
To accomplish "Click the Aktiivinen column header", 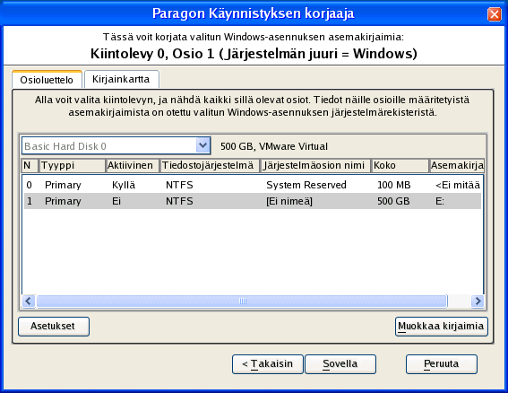I will [x=133, y=165].
